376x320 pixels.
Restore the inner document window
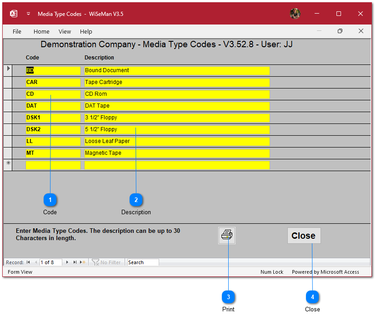[340, 31]
